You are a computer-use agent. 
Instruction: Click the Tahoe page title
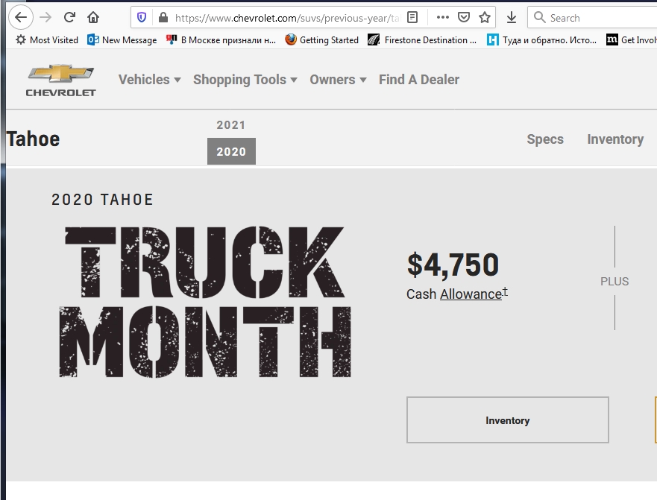pyautogui.click(x=33, y=139)
